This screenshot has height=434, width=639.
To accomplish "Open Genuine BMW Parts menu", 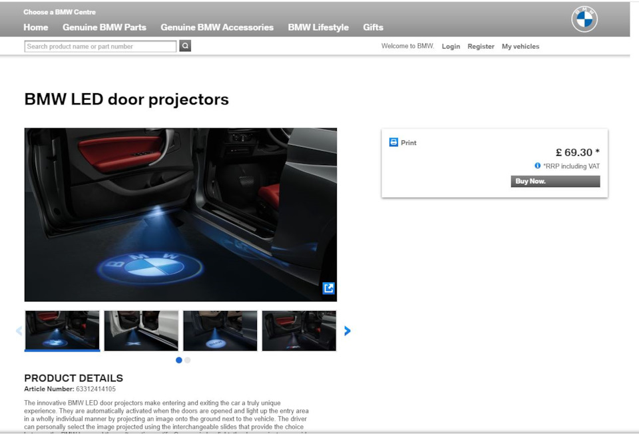I will (x=105, y=27).
